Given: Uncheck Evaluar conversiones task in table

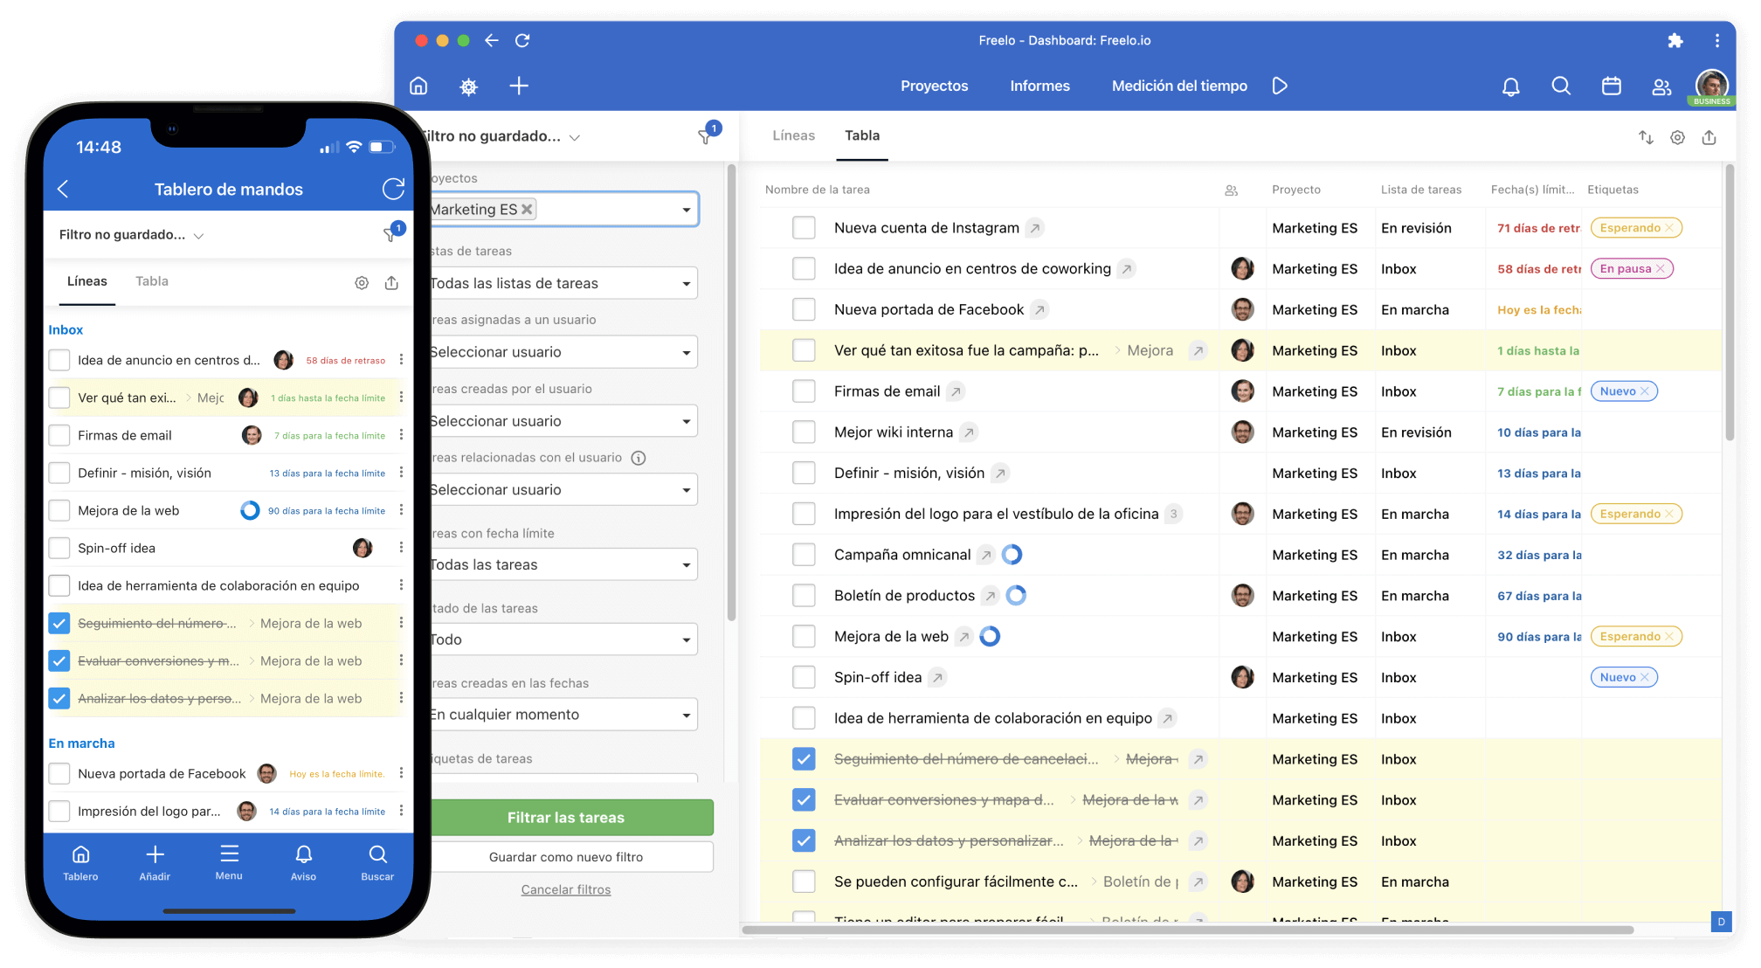Looking at the screenshot, I should [804, 799].
